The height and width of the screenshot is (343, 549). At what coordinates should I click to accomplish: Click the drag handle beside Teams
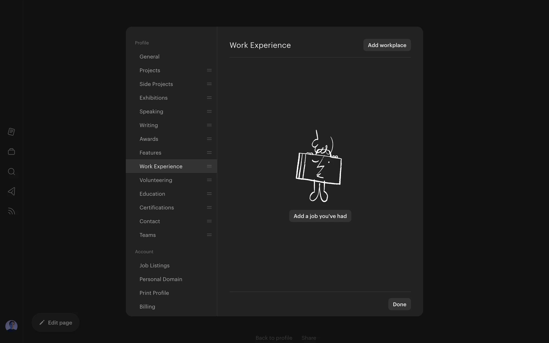pyautogui.click(x=209, y=235)
